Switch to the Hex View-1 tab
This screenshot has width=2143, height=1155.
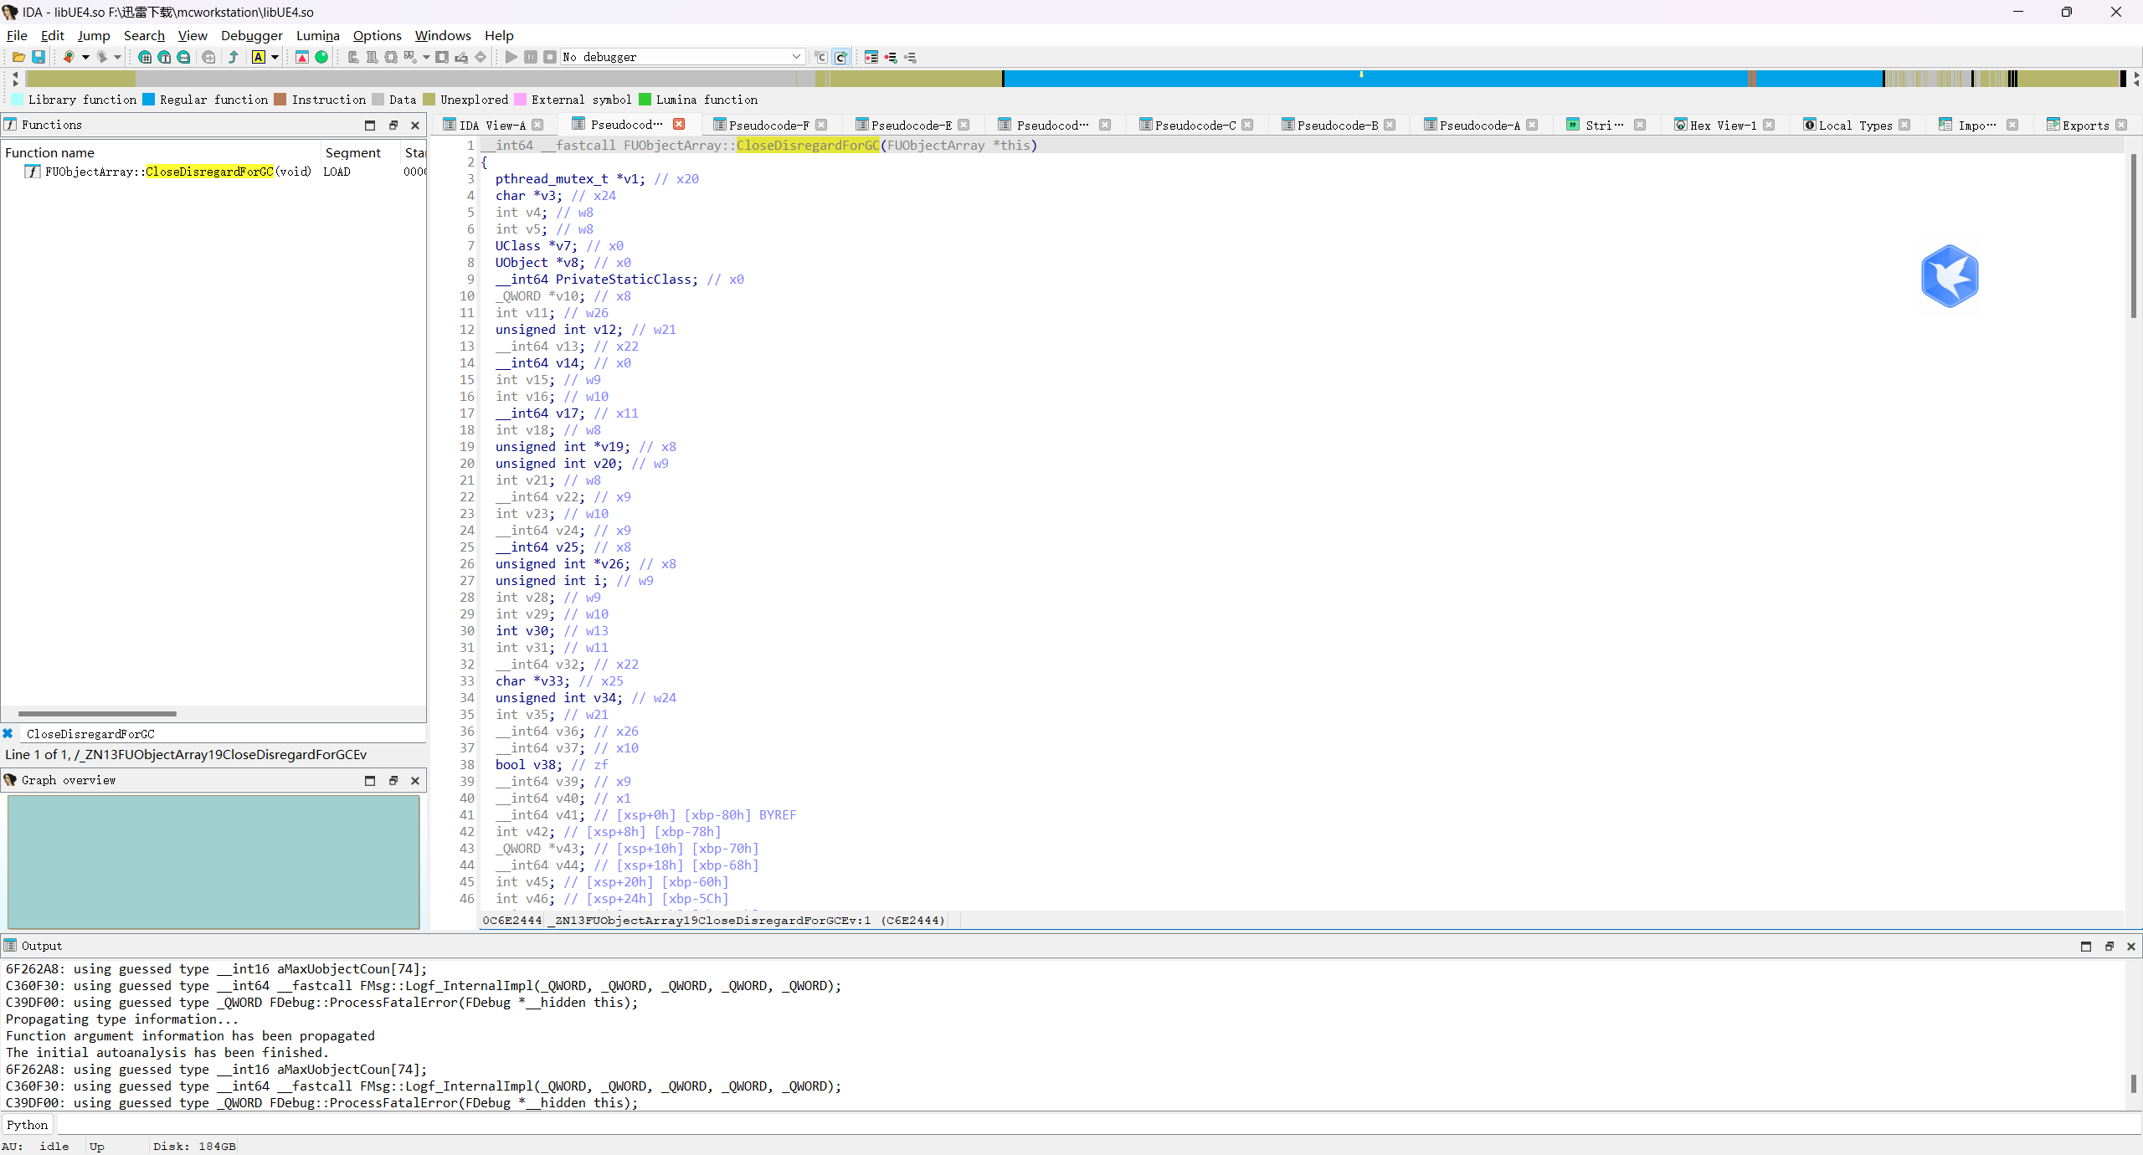[1724, 125]
